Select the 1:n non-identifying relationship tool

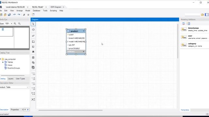click(33, 79)
